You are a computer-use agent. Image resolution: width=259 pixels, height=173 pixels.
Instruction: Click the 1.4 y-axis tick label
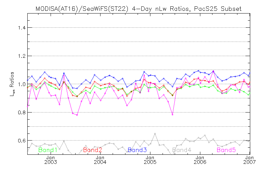(22, 28)
